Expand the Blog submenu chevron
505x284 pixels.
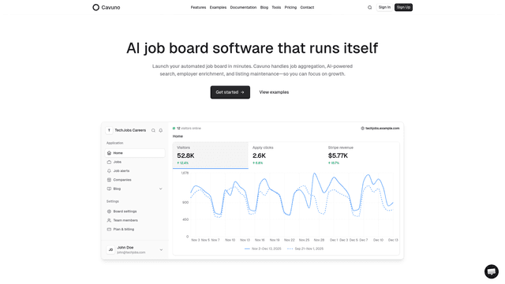(x=161, y=189)
